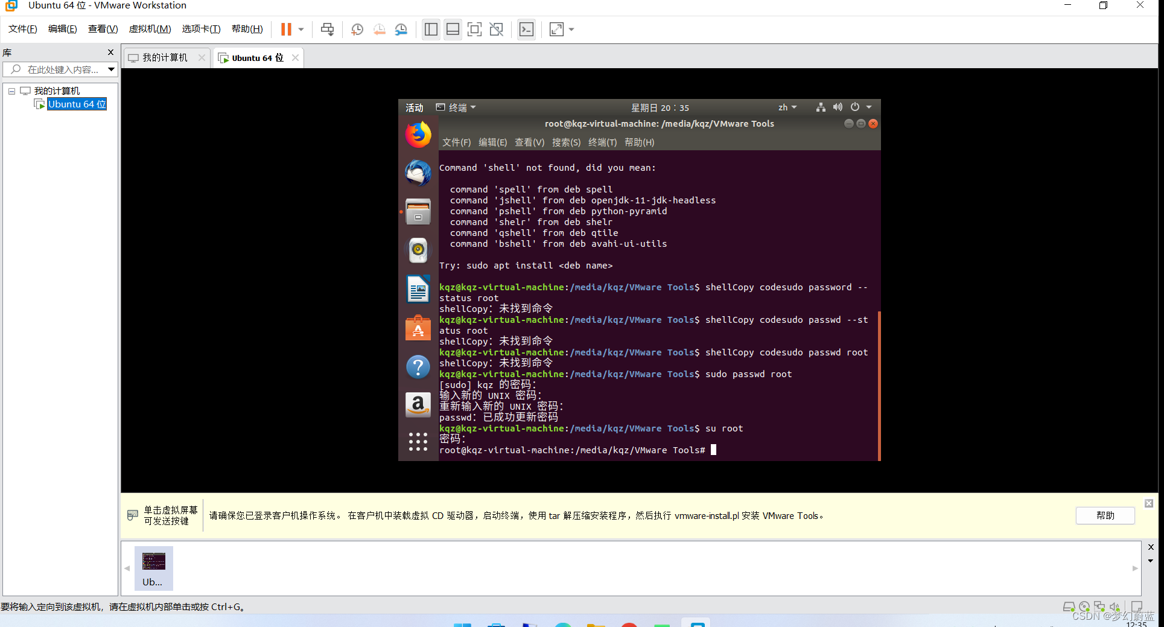
Task: Collapse the 我的计算机 tree node
Action: (11, 91)
